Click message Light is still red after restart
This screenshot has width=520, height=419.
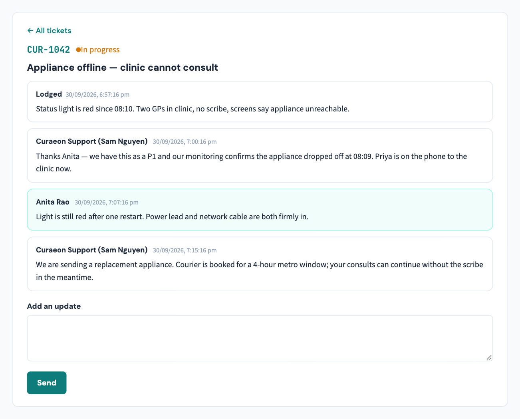[172, 217]
